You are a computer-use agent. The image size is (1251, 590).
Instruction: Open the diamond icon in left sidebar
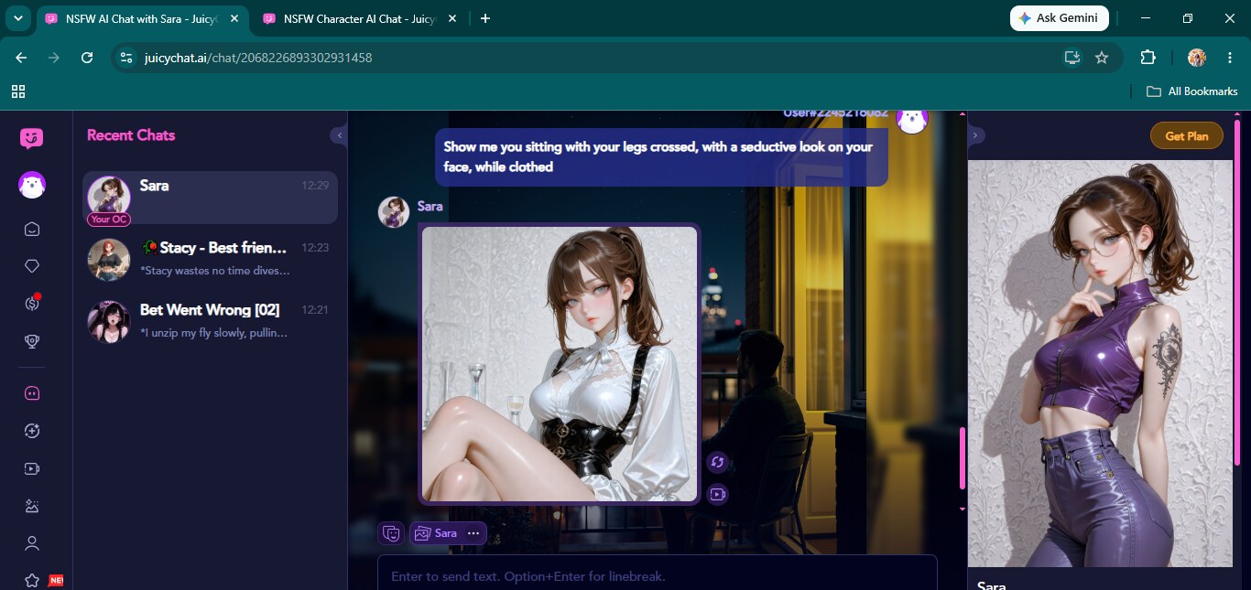[31, 266]
